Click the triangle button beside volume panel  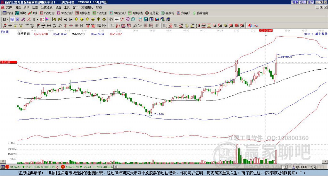click(3, 161)
